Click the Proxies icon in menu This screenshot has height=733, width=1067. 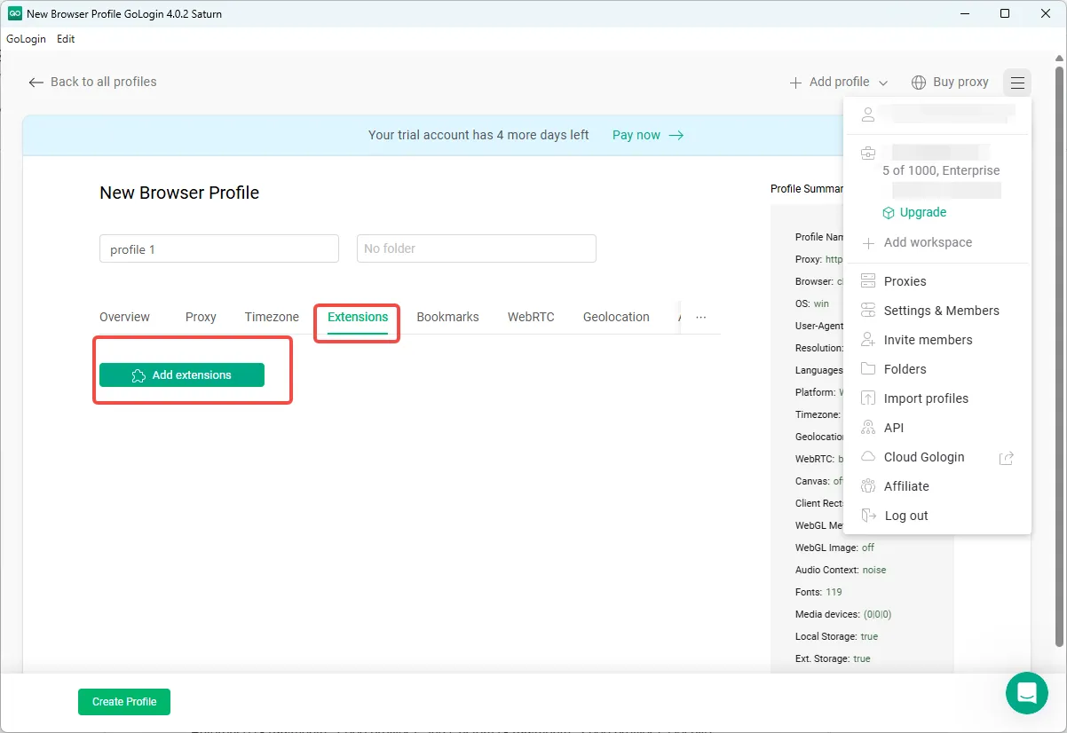coord(868,281)
